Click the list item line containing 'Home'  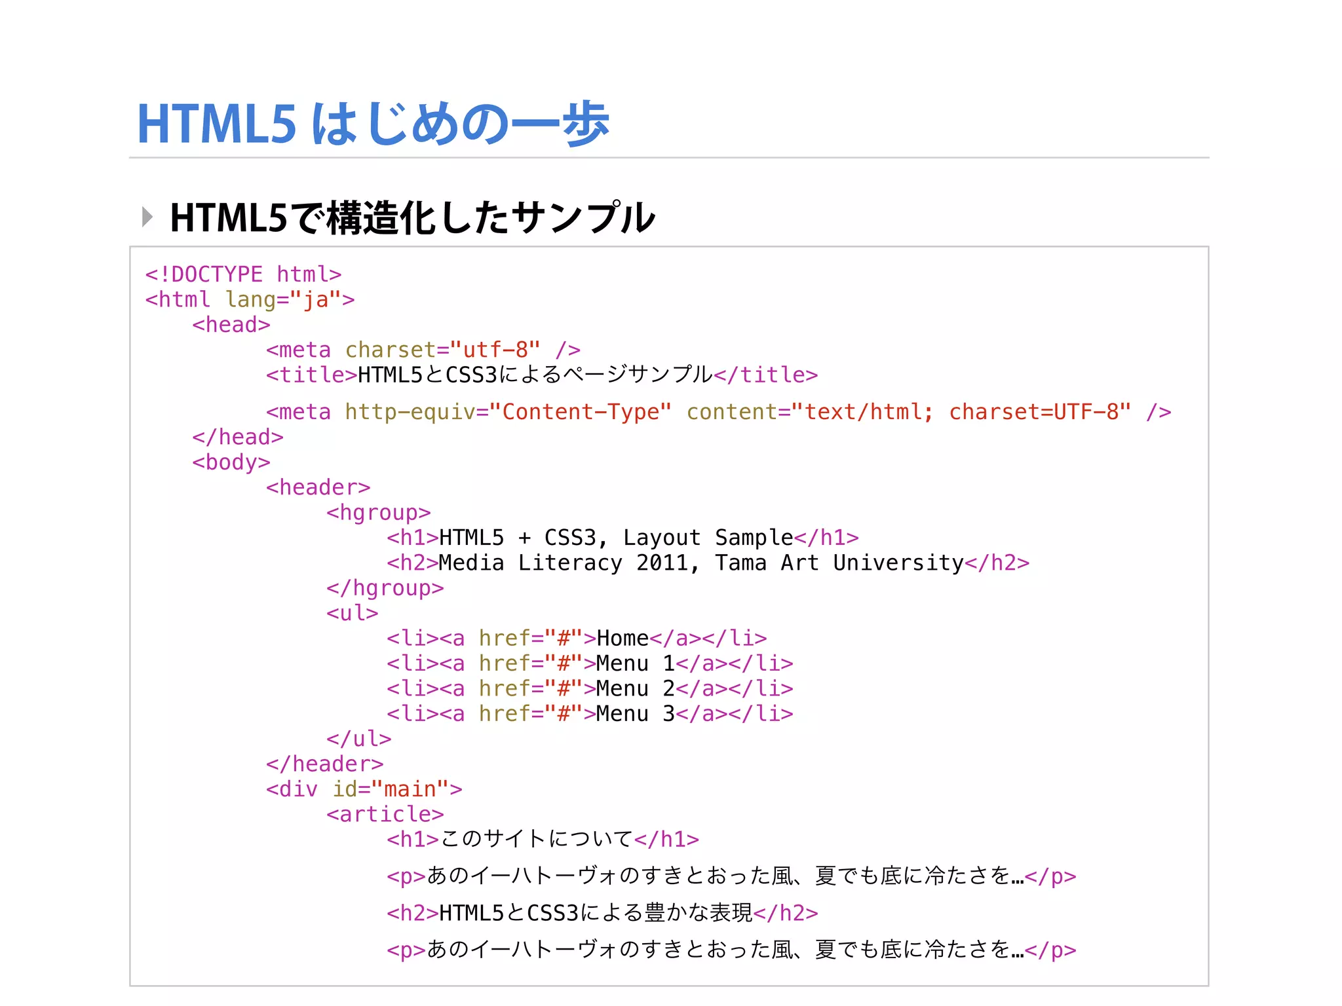[577, 638]
